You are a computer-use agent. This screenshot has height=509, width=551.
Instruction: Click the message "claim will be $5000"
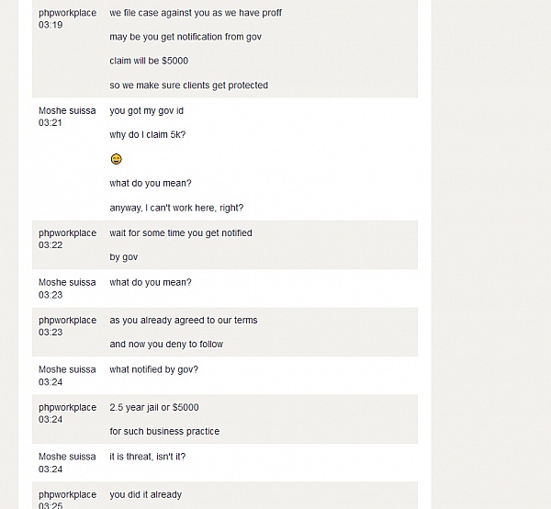coord(149,61)
